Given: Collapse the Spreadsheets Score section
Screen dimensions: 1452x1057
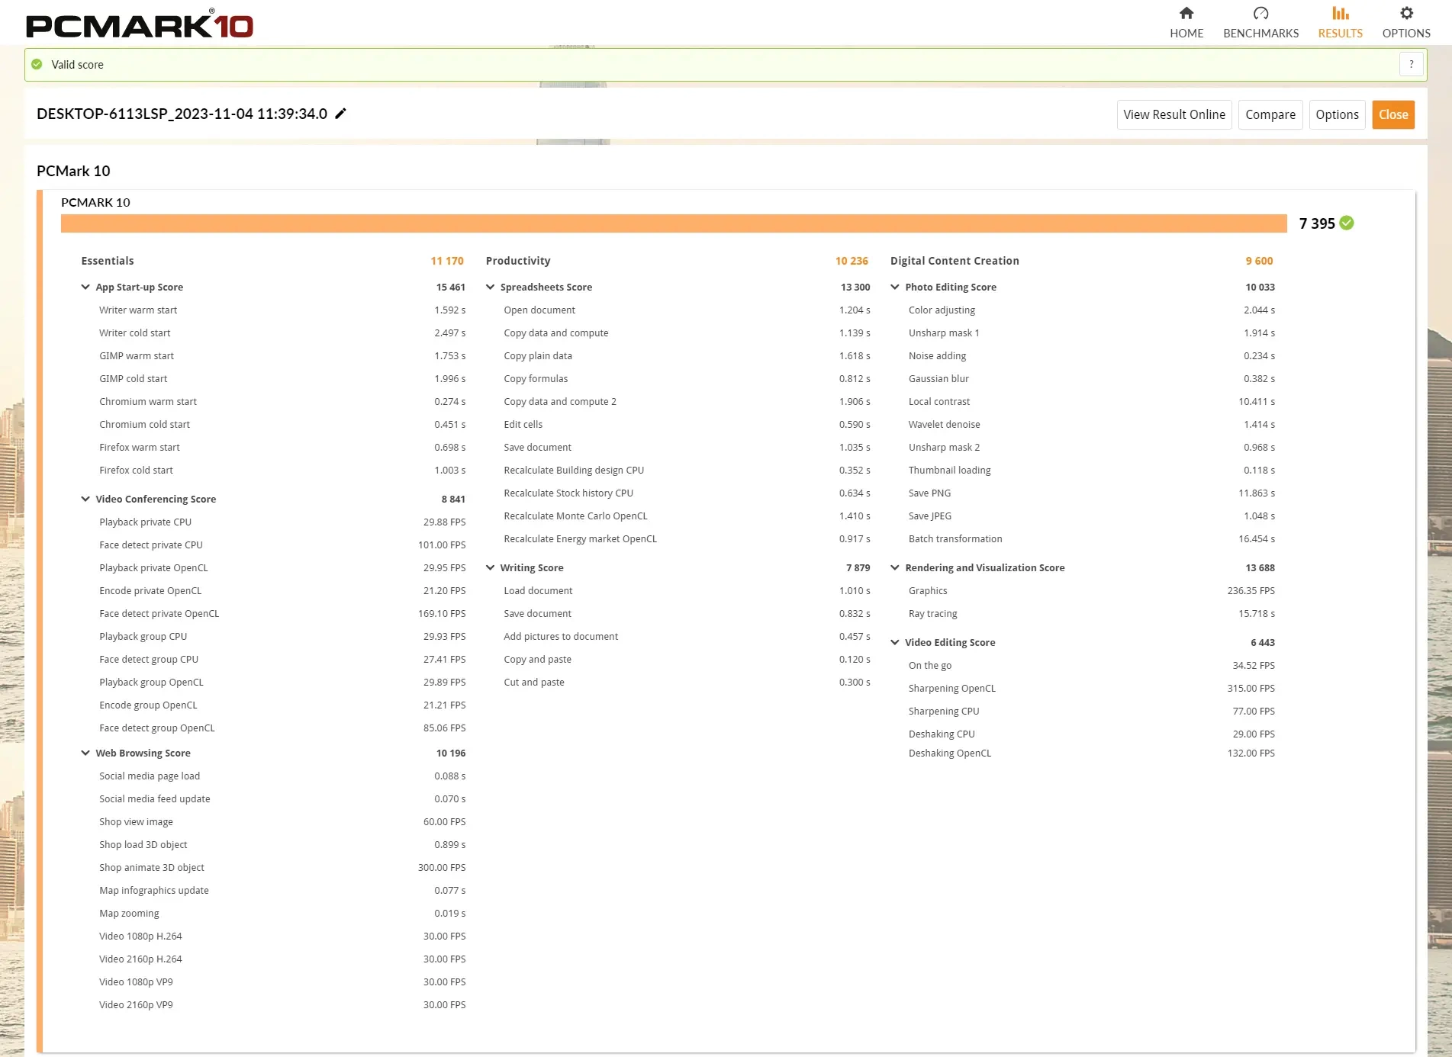Looking at the screenshot, I should [490, 288].
